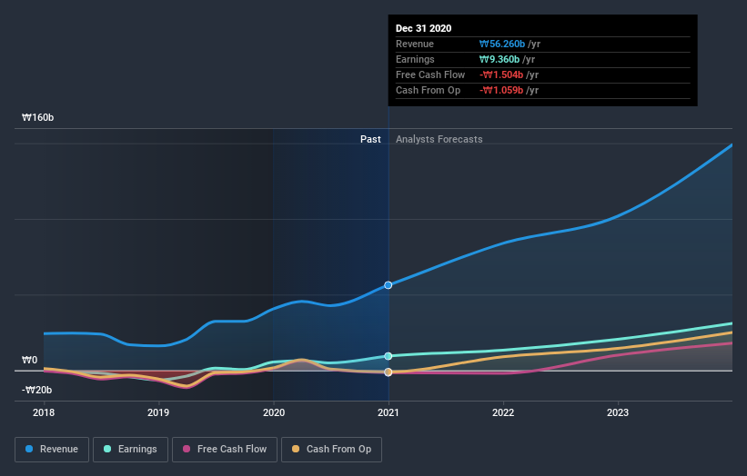Screen dimensions: 747x476
Task: Toggle the Free Cash Flow legend button
Action: tap(225, 450)
